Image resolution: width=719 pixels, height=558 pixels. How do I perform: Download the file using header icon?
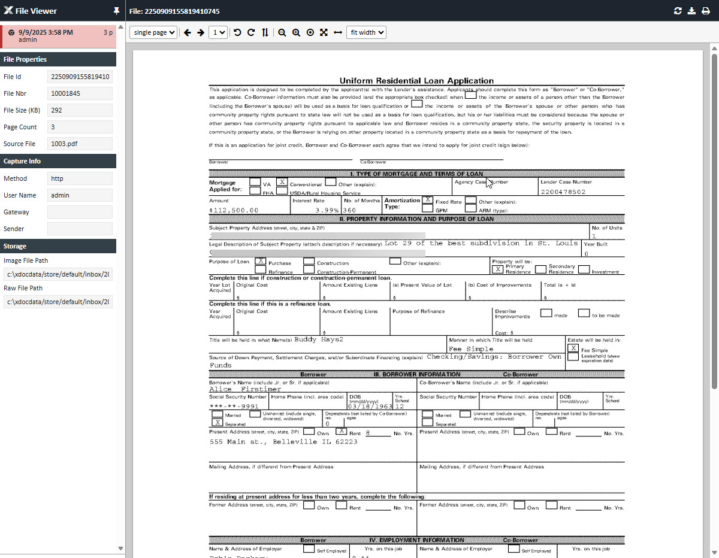pos(691,11)
